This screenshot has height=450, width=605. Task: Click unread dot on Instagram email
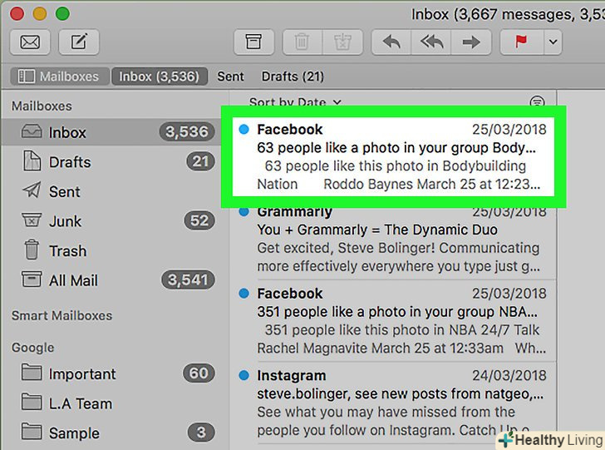coord(243,375)
